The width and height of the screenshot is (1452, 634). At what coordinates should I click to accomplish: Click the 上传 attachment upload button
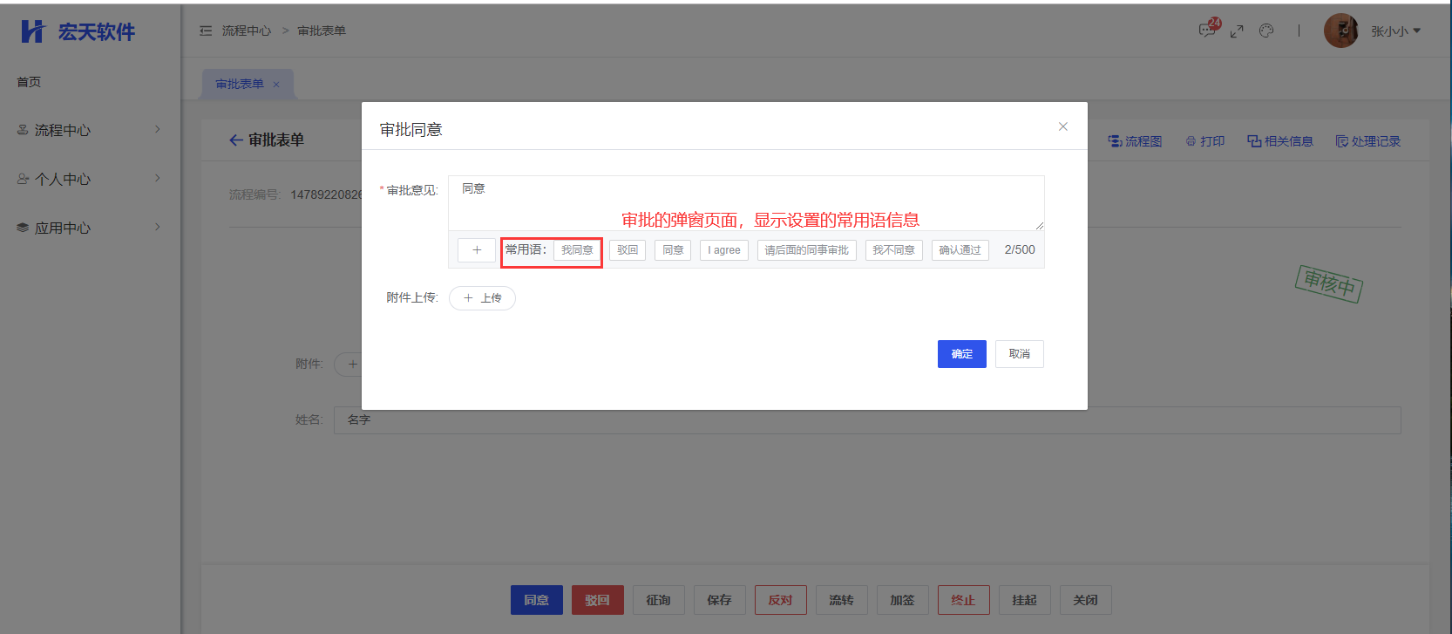pyautogui.click(x=482, y=298)
